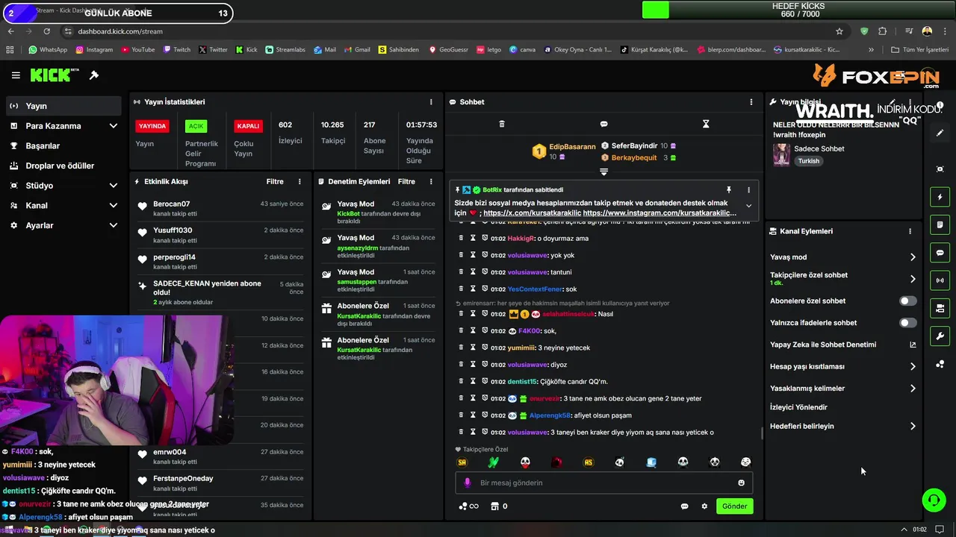Image resolution: width=956 pixels, height=537 pixels.
Task: Click username Alperengk58 in chat
Action: (550, 415)
